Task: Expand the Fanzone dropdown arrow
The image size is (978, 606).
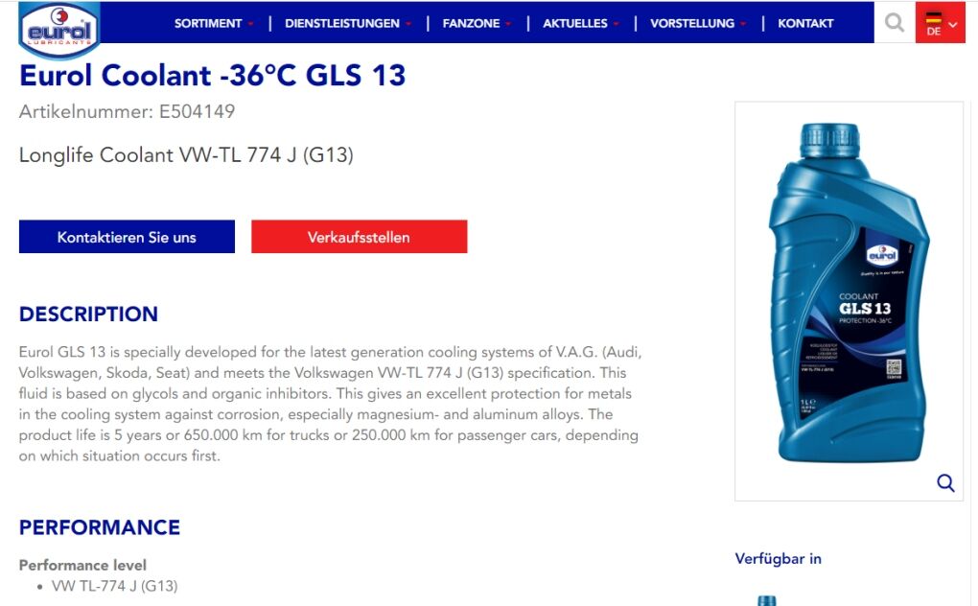Action: click(508, 24)
